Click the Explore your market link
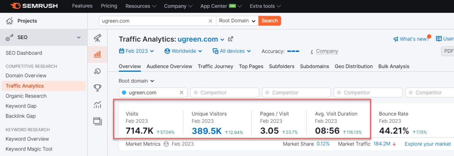454x156 pixels. pos(428,144)
